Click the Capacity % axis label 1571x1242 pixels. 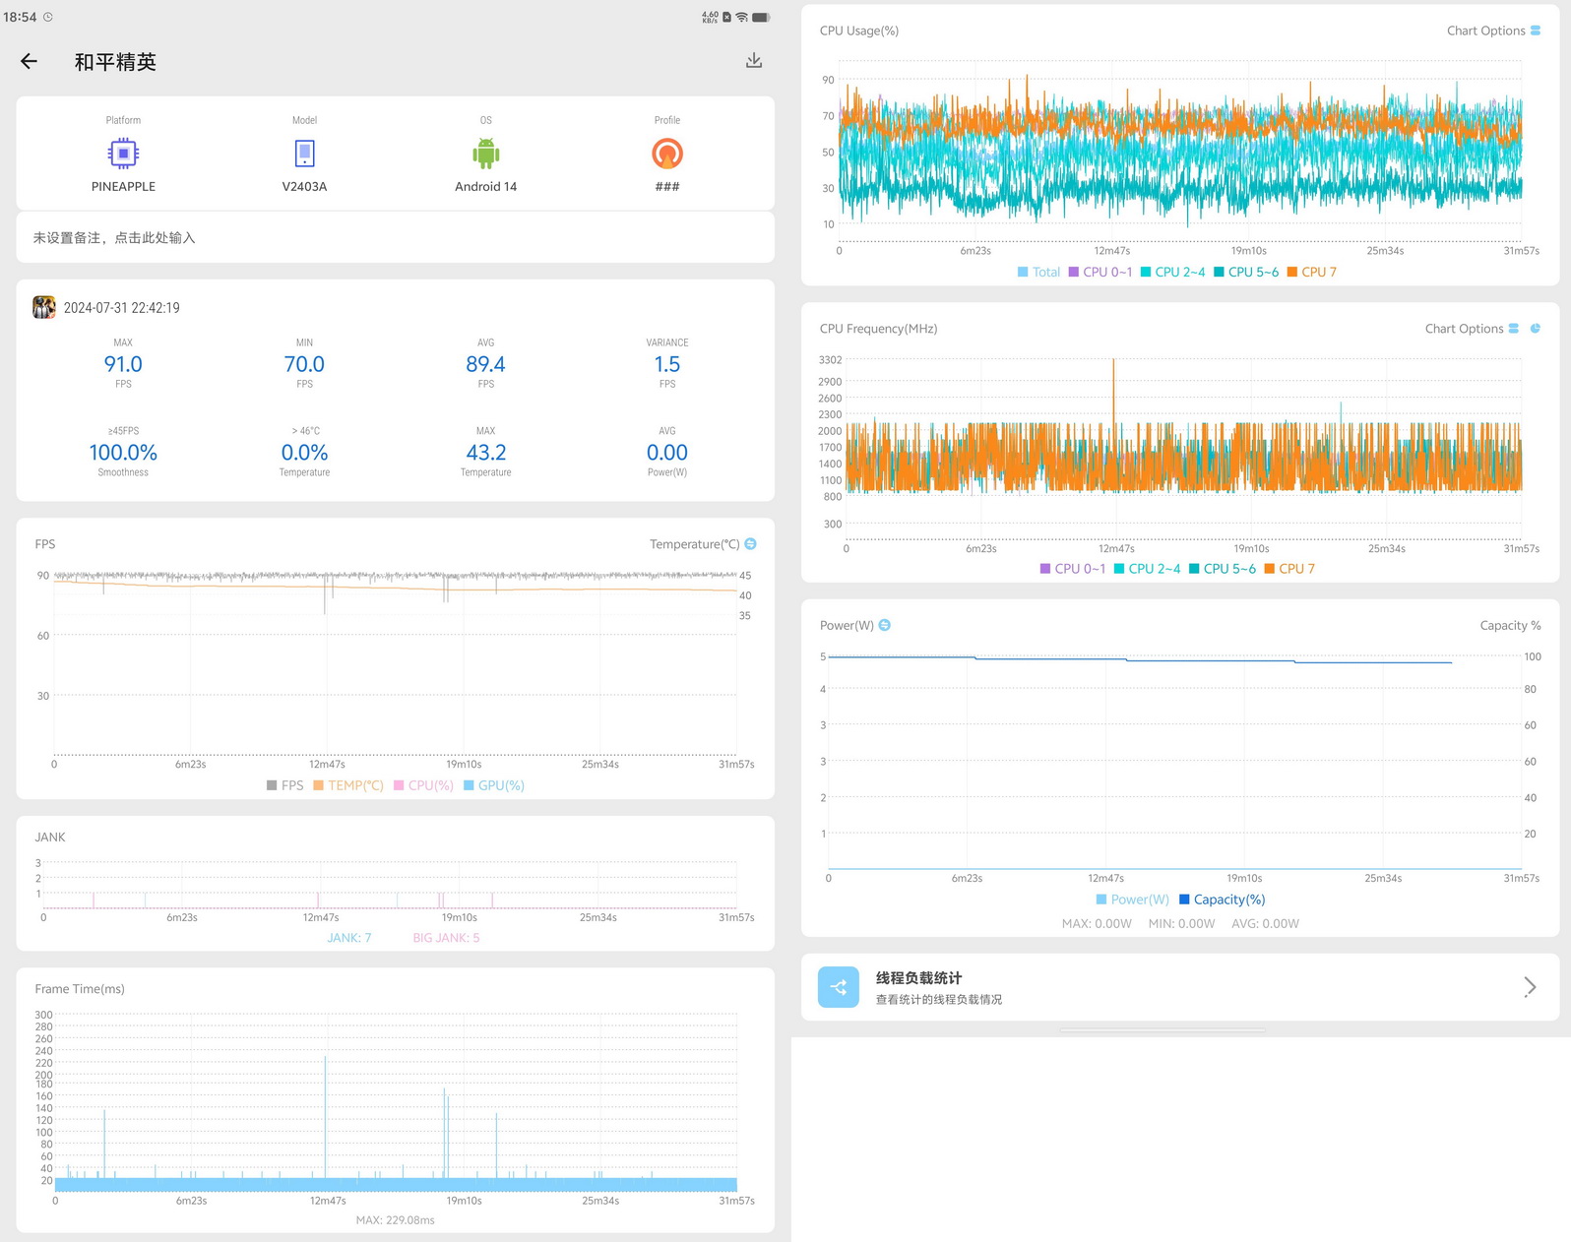point(1510,625)
